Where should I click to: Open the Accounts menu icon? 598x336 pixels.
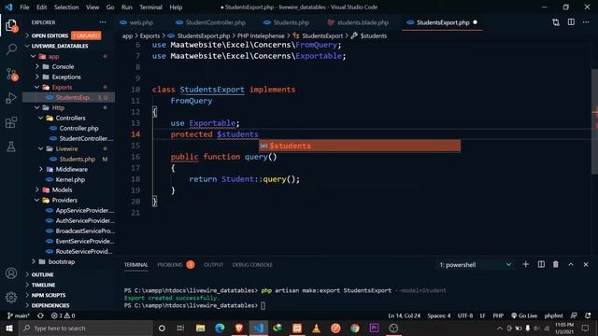[x=11, y=273]
